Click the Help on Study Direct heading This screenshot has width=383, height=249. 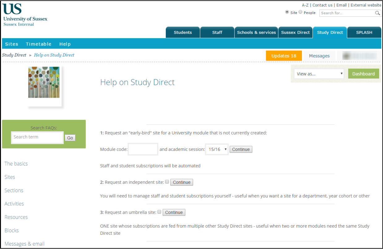(137, 82)
